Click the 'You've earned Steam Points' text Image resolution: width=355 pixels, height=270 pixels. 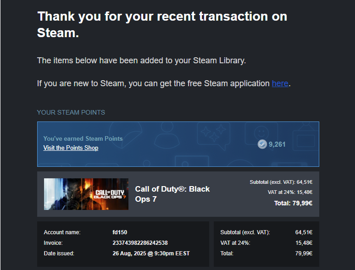83,138
